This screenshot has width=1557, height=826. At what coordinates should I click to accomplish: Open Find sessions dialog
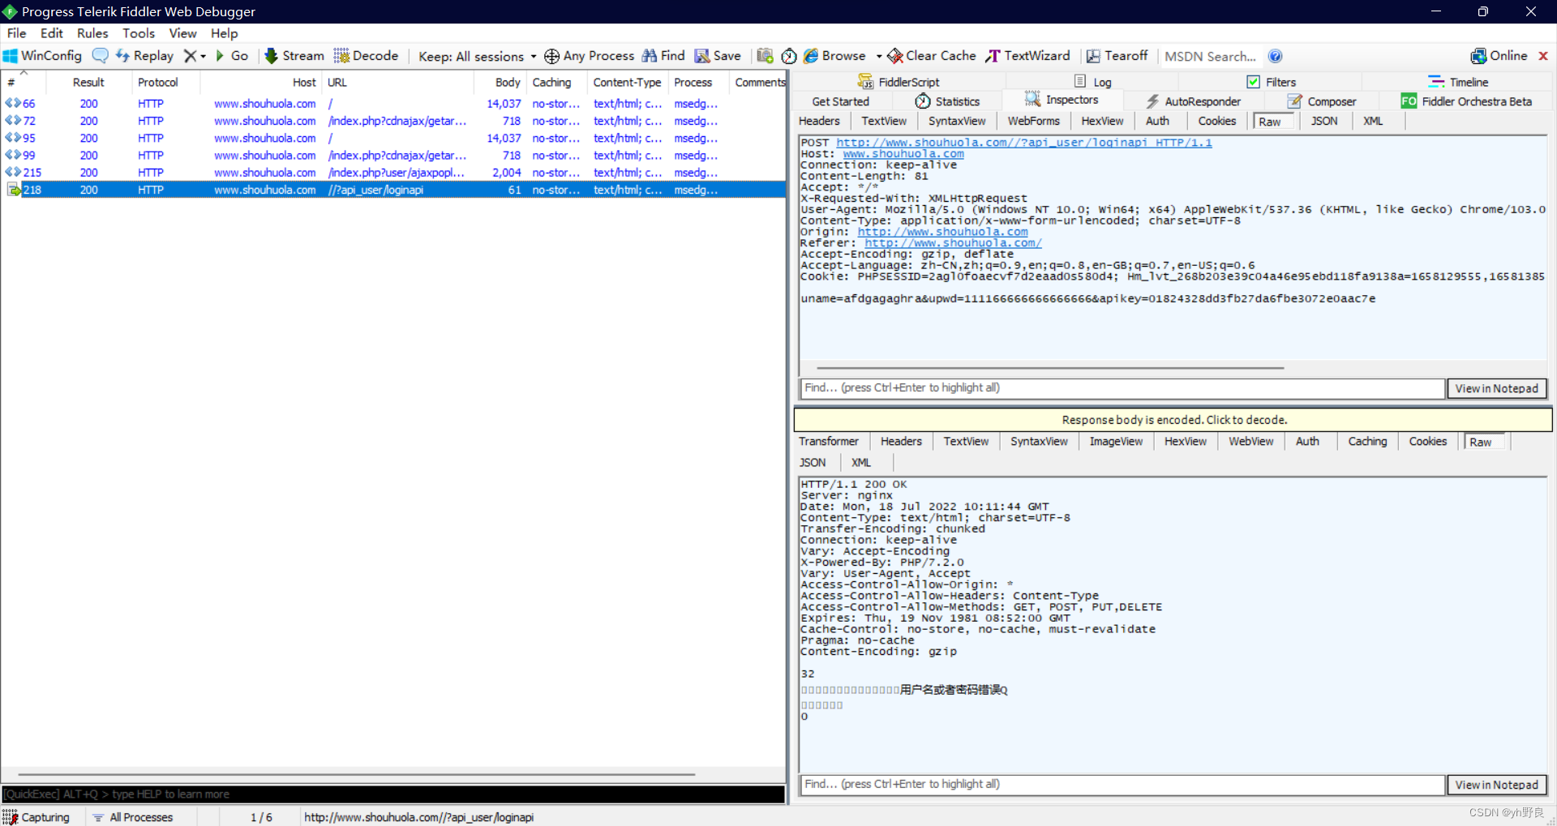click(663, 56)
